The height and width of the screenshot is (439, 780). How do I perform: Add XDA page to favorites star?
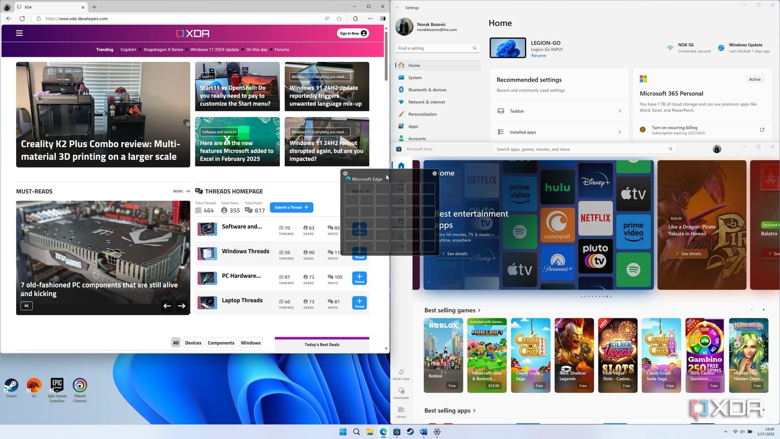[x=339, y=18]
